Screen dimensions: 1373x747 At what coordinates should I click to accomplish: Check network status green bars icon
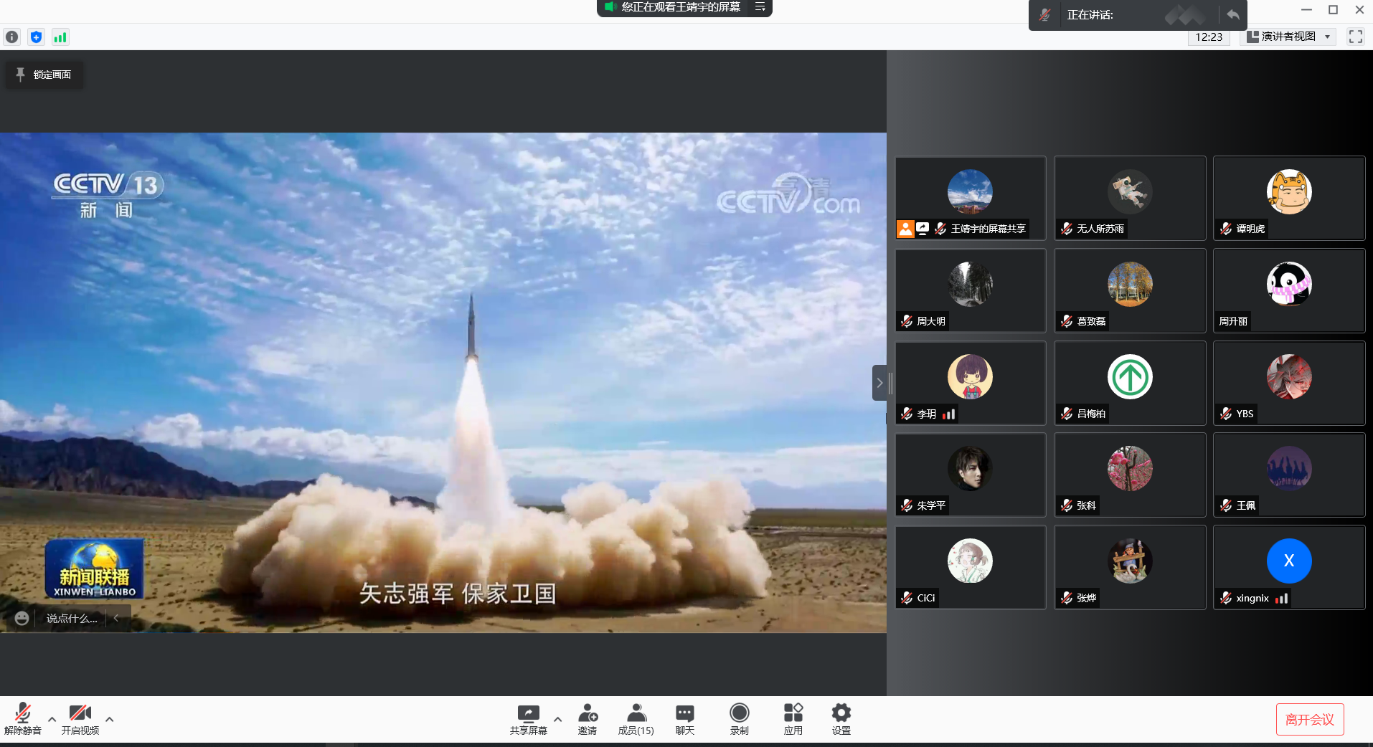[60, 37]
